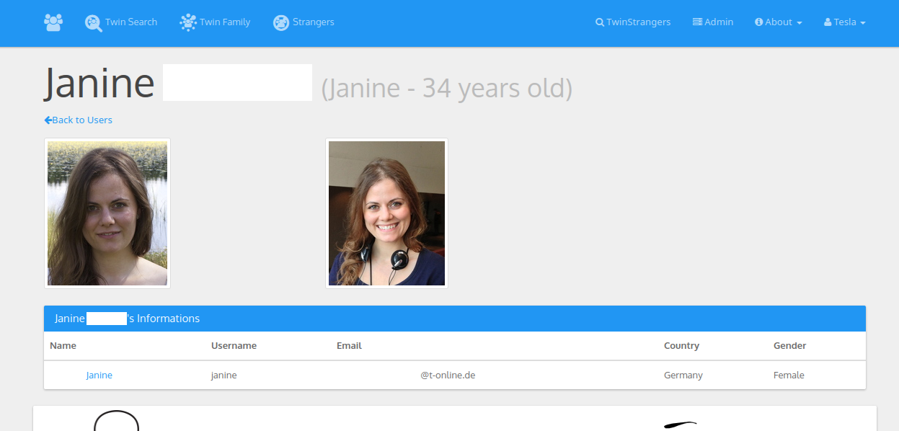Select the 'Female' gender cell
This screenshot has width=899, height=431.
789,376
